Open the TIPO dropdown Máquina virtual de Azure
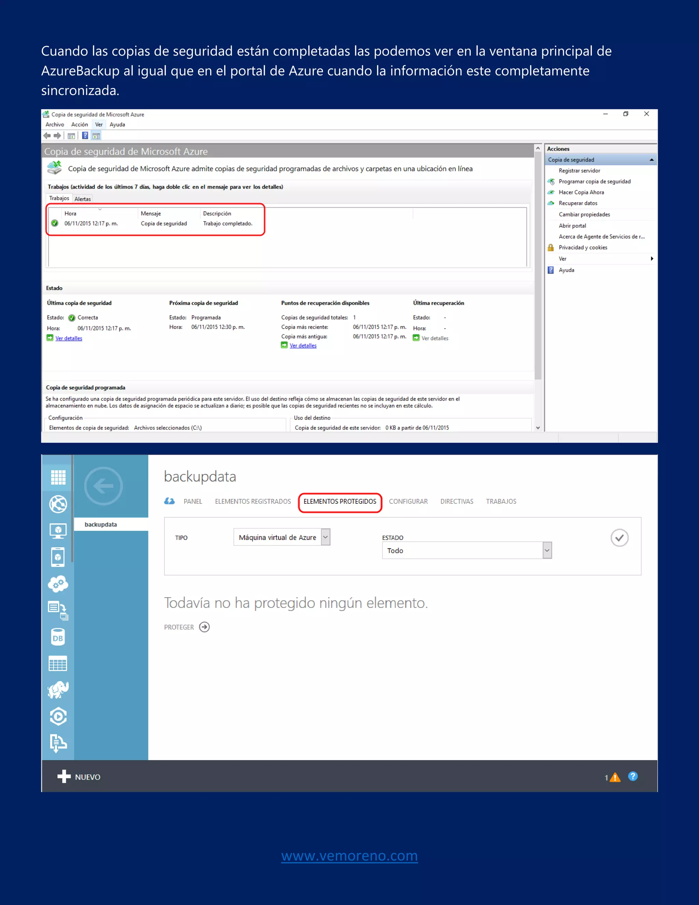The image size is (699, 905). (x=282, y=537)
